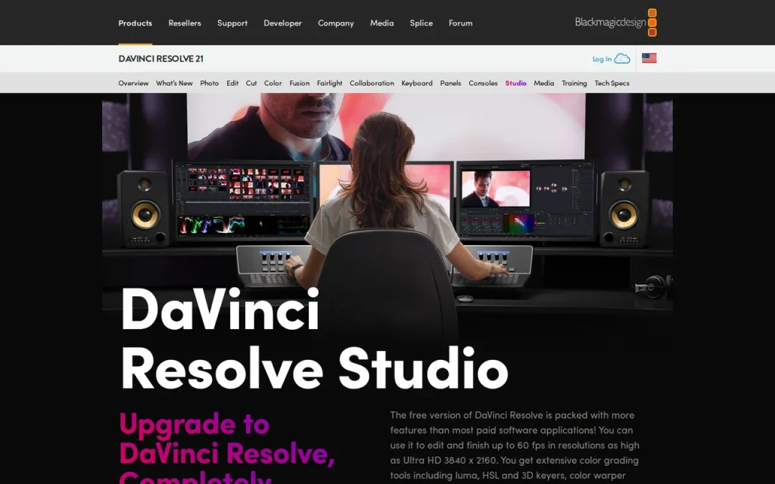The image size is (775, 484).
Task: Open the cloud Log In icon
Action: [622, 59]
